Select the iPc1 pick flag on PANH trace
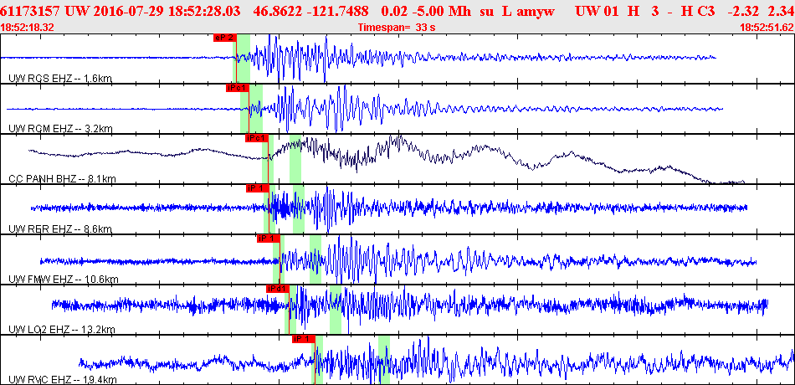Image resolution: width=795 pixels, height=385 pixels. pyautogui.click(x=255, y=138)
